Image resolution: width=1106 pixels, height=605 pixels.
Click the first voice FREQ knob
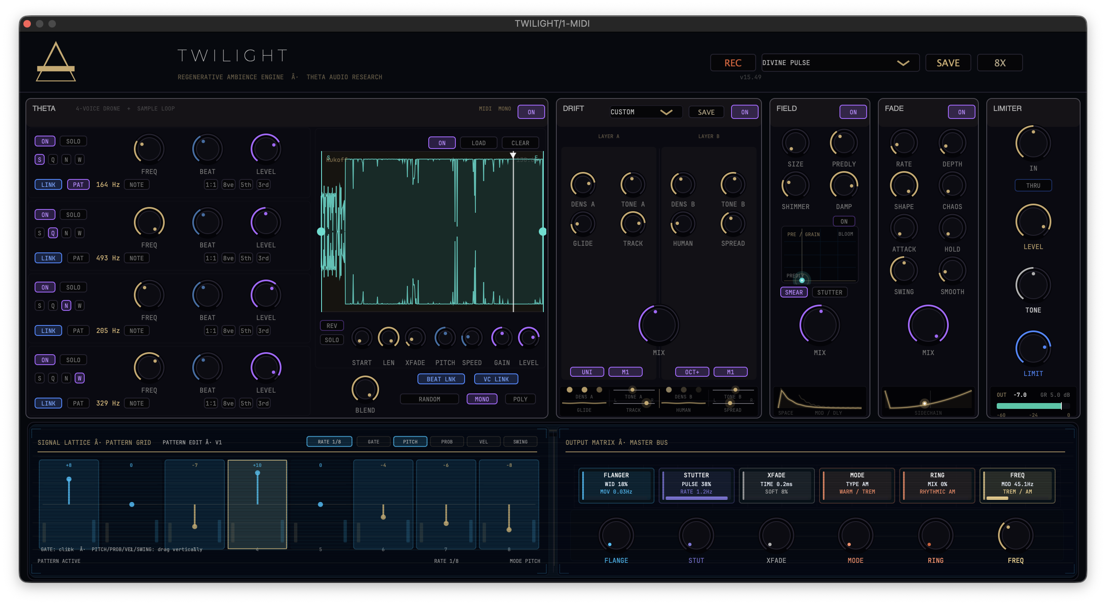[x=149, y=149]
